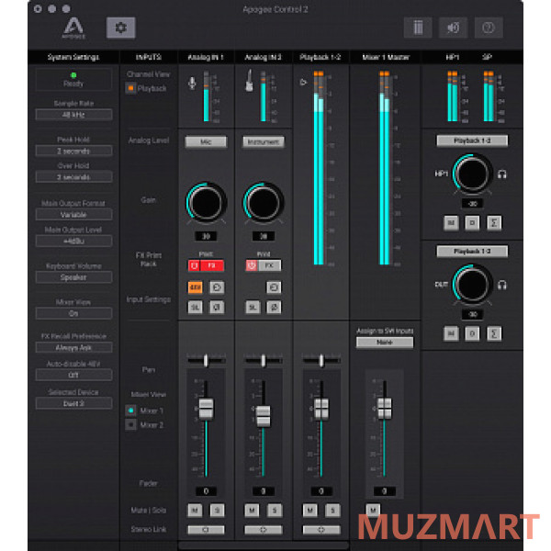Change Analog IN 2 level from Instrument

pyautogui.click(x=264, y=142)
